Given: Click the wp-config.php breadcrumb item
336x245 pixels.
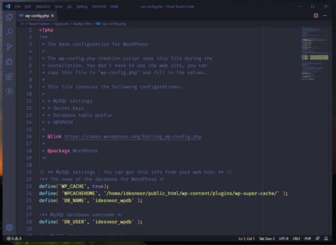Looking at the screenshot, I should click(x=114, y=24).
